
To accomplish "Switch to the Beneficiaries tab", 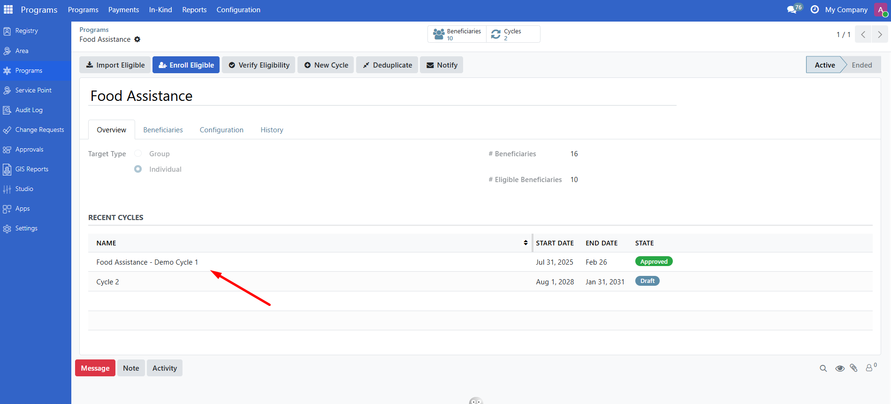I will [163, 130].
